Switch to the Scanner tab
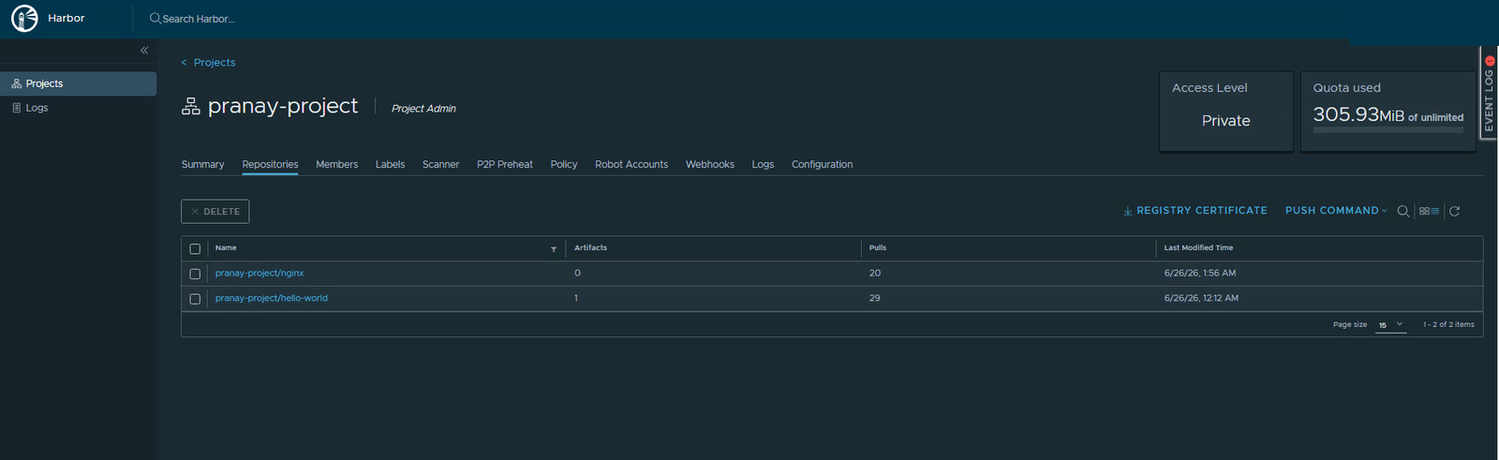This screenshot has height=460, width=1499. coord(440,165)
